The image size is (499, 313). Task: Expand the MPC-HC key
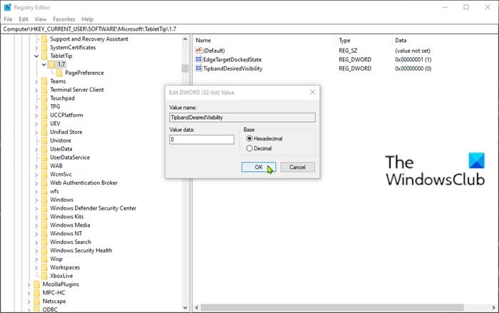pos(29,293)
